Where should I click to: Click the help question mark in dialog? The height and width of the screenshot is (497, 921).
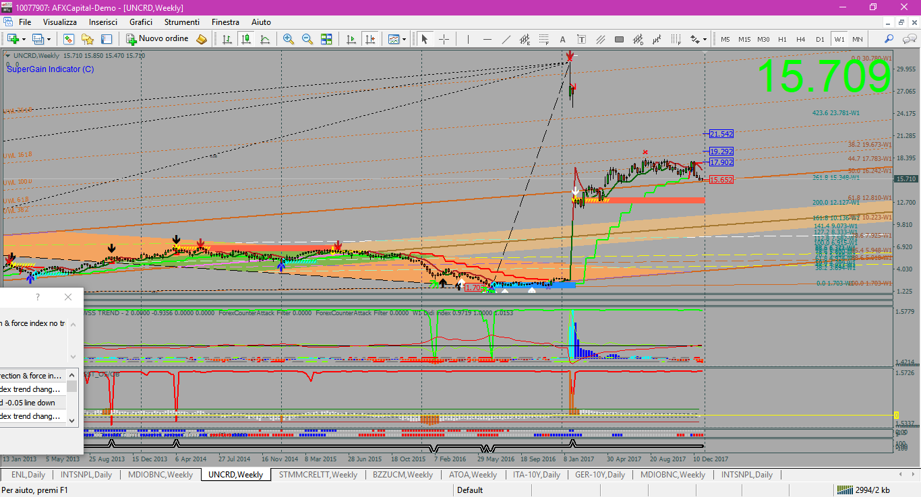coord(38,297)
